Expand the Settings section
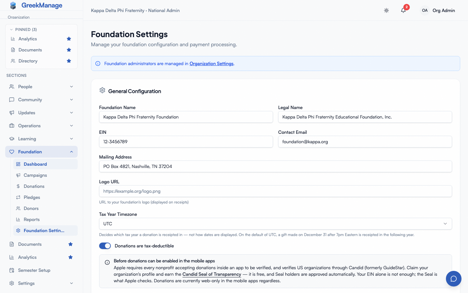The image size is (468, 293). point(41,283)
